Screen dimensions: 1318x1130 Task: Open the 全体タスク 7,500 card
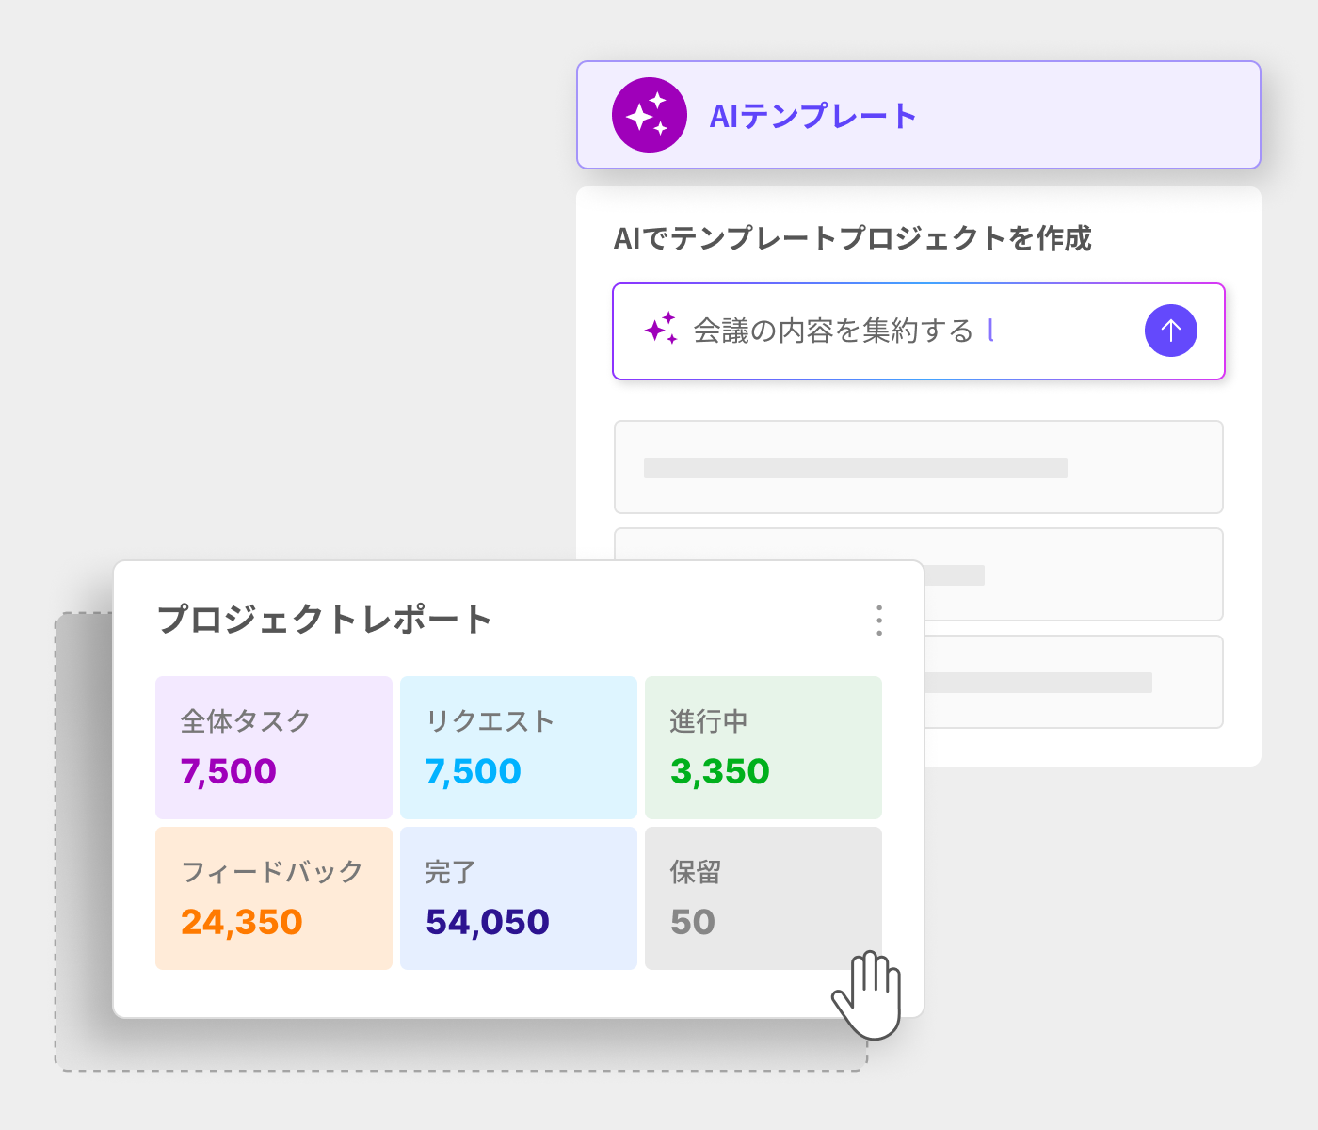point(274,748)
